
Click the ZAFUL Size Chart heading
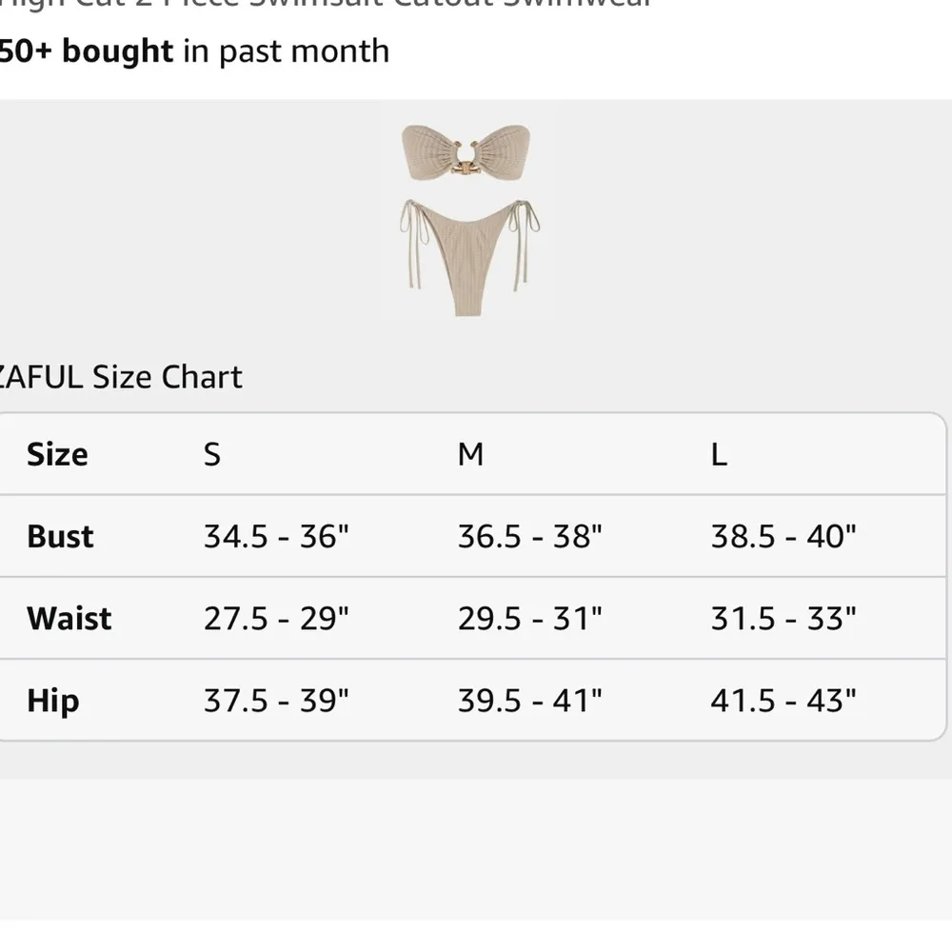(120, 377)
